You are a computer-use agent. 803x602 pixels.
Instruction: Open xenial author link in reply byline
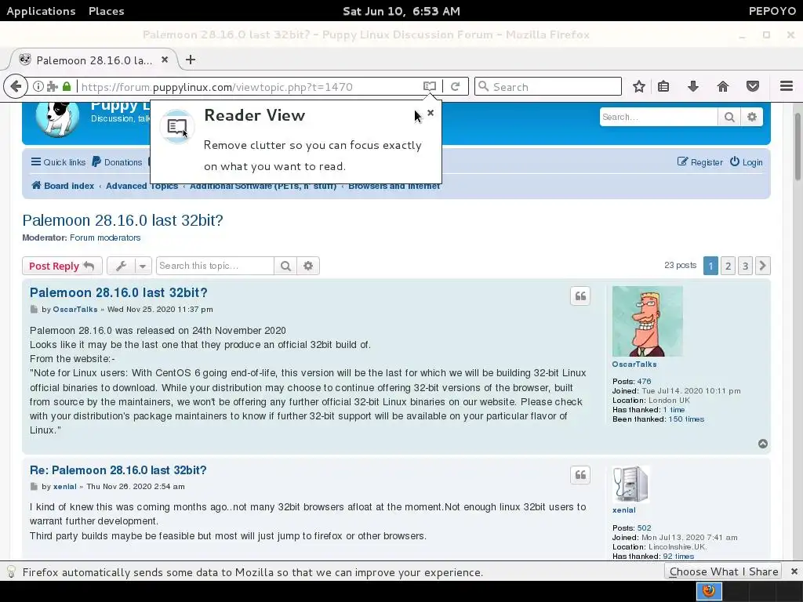(x=64, y=486)
